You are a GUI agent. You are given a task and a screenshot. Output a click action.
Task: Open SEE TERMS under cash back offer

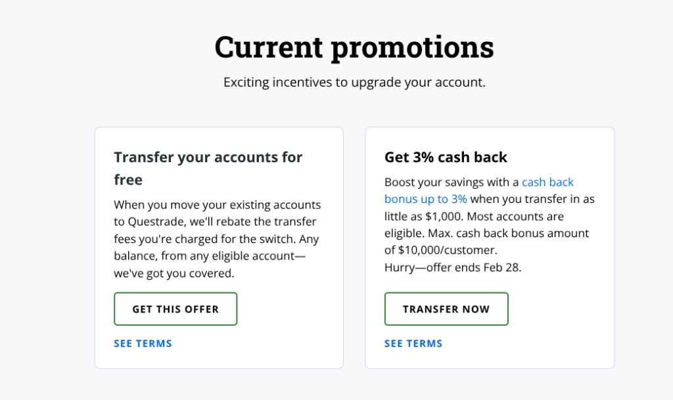click(x=413, y=344)
